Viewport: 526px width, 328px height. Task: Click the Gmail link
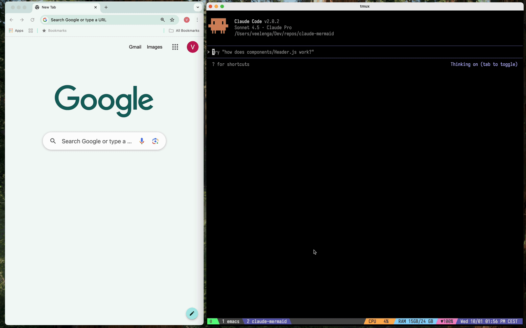pos(135,47)
